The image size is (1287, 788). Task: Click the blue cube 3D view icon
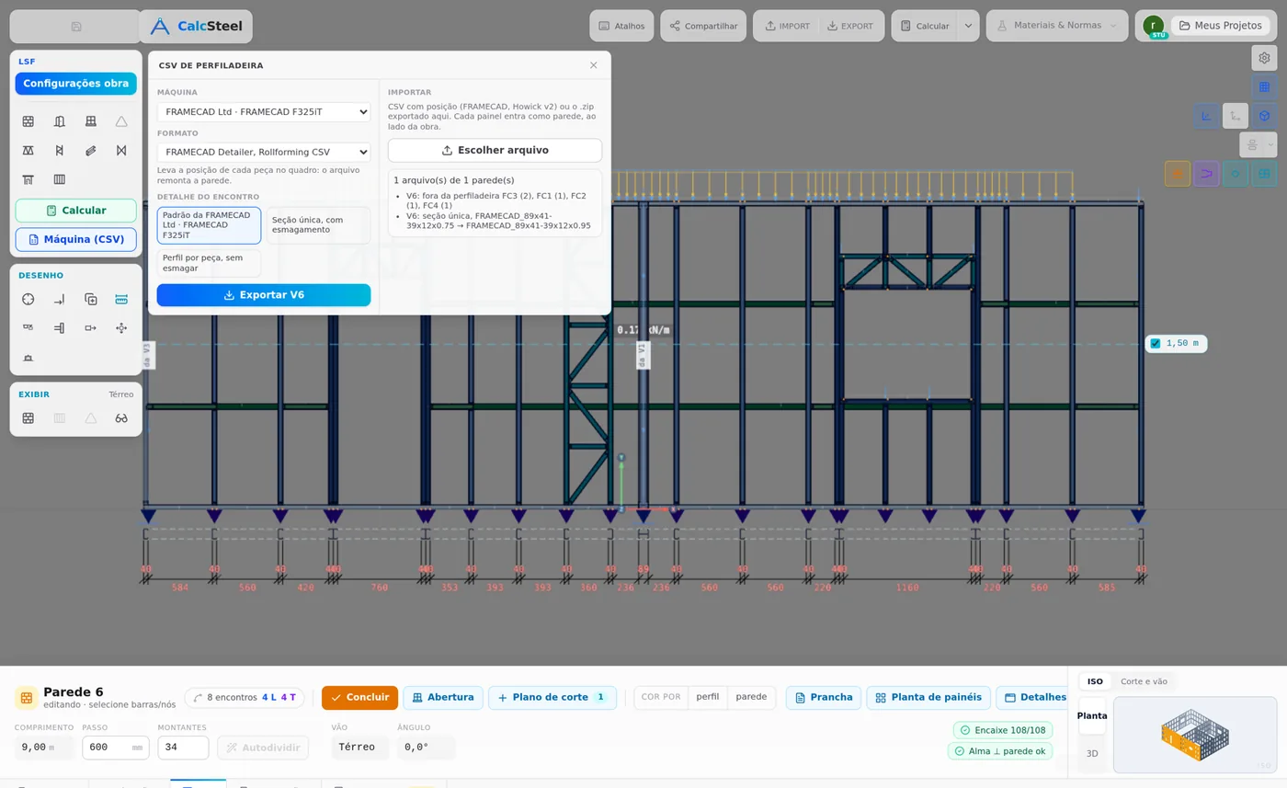1264,116
